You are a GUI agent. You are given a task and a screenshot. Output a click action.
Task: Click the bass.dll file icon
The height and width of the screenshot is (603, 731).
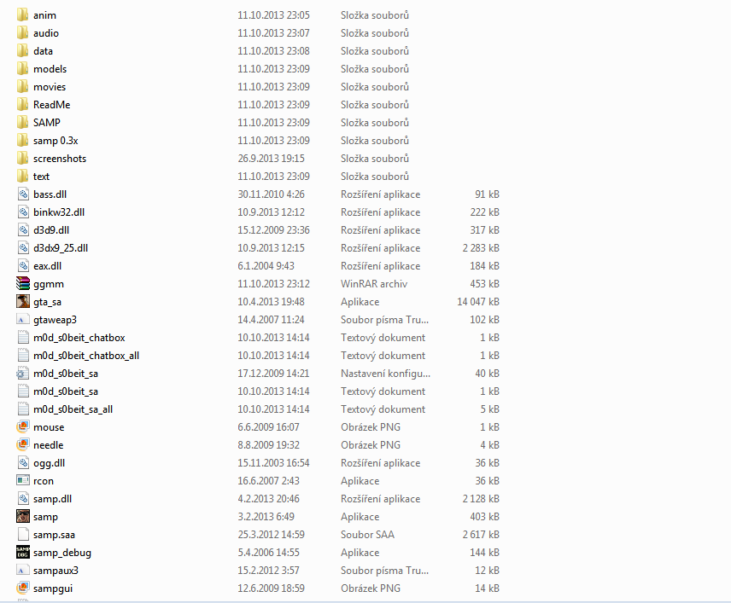click(23, 194)
